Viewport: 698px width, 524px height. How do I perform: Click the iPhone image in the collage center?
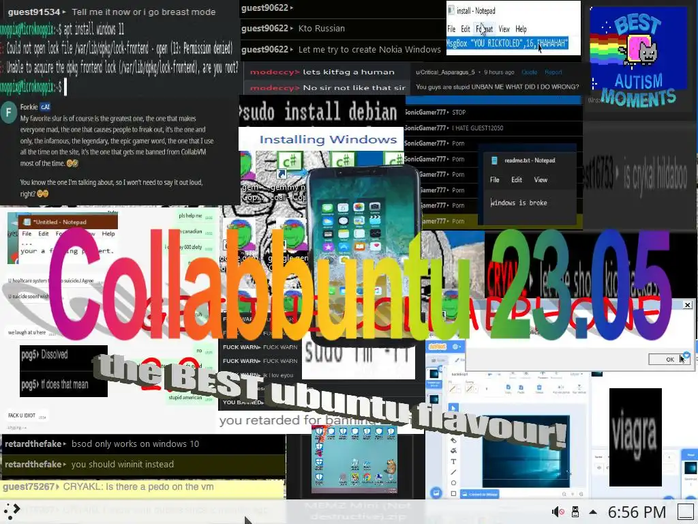point(363,255)
